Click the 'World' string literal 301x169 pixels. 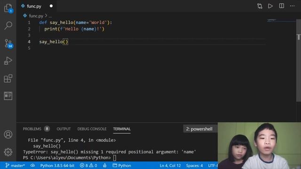coord(98,23)
